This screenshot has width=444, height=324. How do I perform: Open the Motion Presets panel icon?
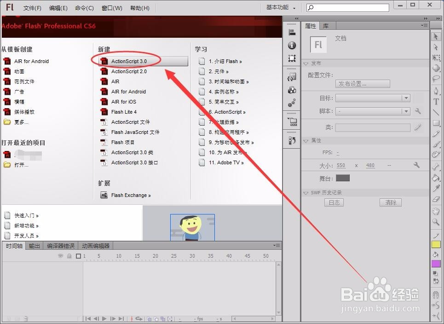[292, 103]
